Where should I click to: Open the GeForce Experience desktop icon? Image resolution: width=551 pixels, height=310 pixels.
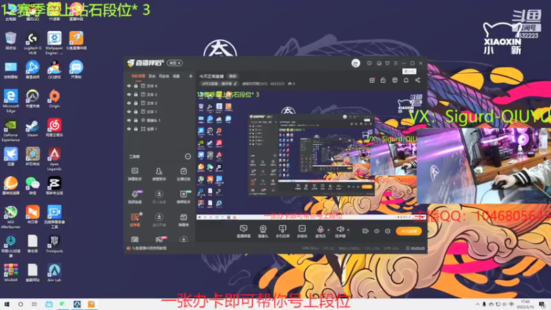click(x=10, y=130)
